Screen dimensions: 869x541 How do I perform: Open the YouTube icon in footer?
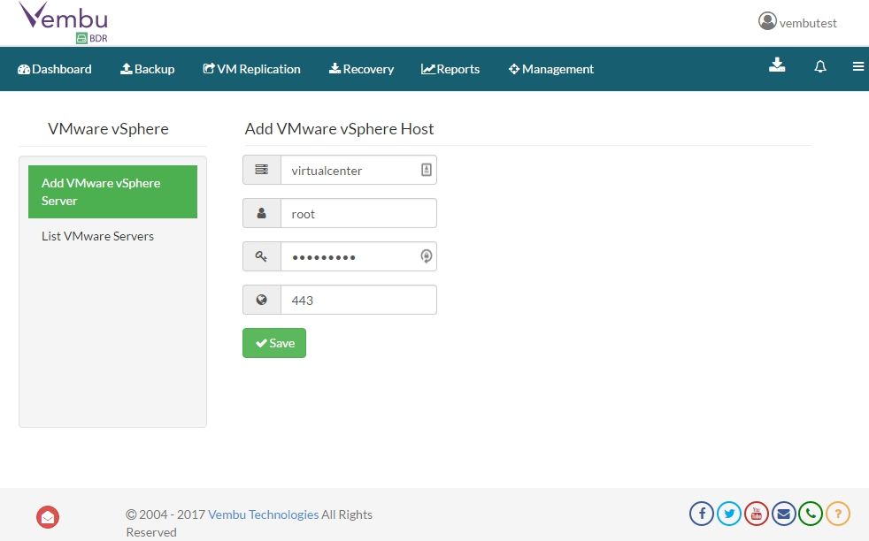click(757, 514)
